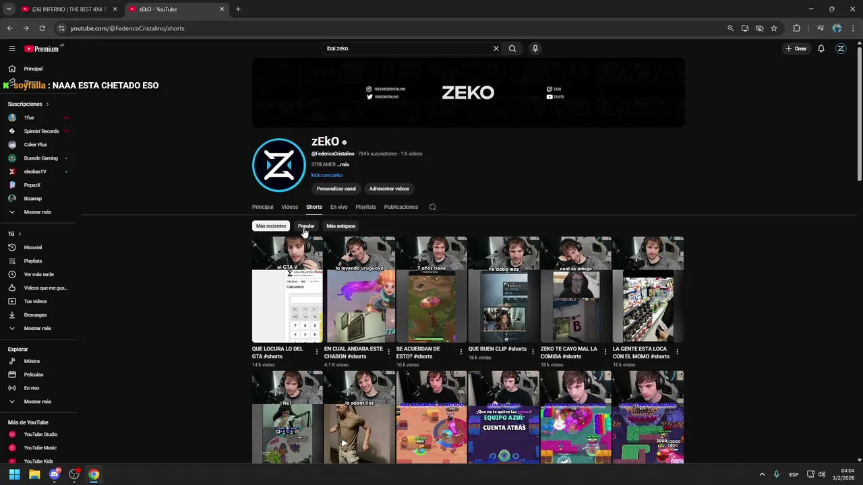Open Discord from the taskbar
The image size is (863, 485).
click(55, 474)
